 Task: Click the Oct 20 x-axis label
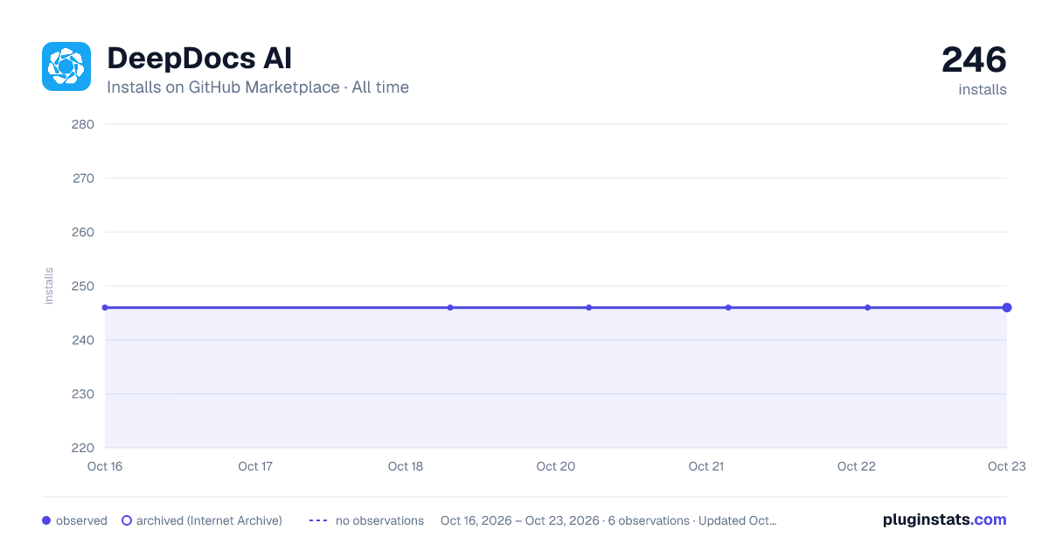556,466
